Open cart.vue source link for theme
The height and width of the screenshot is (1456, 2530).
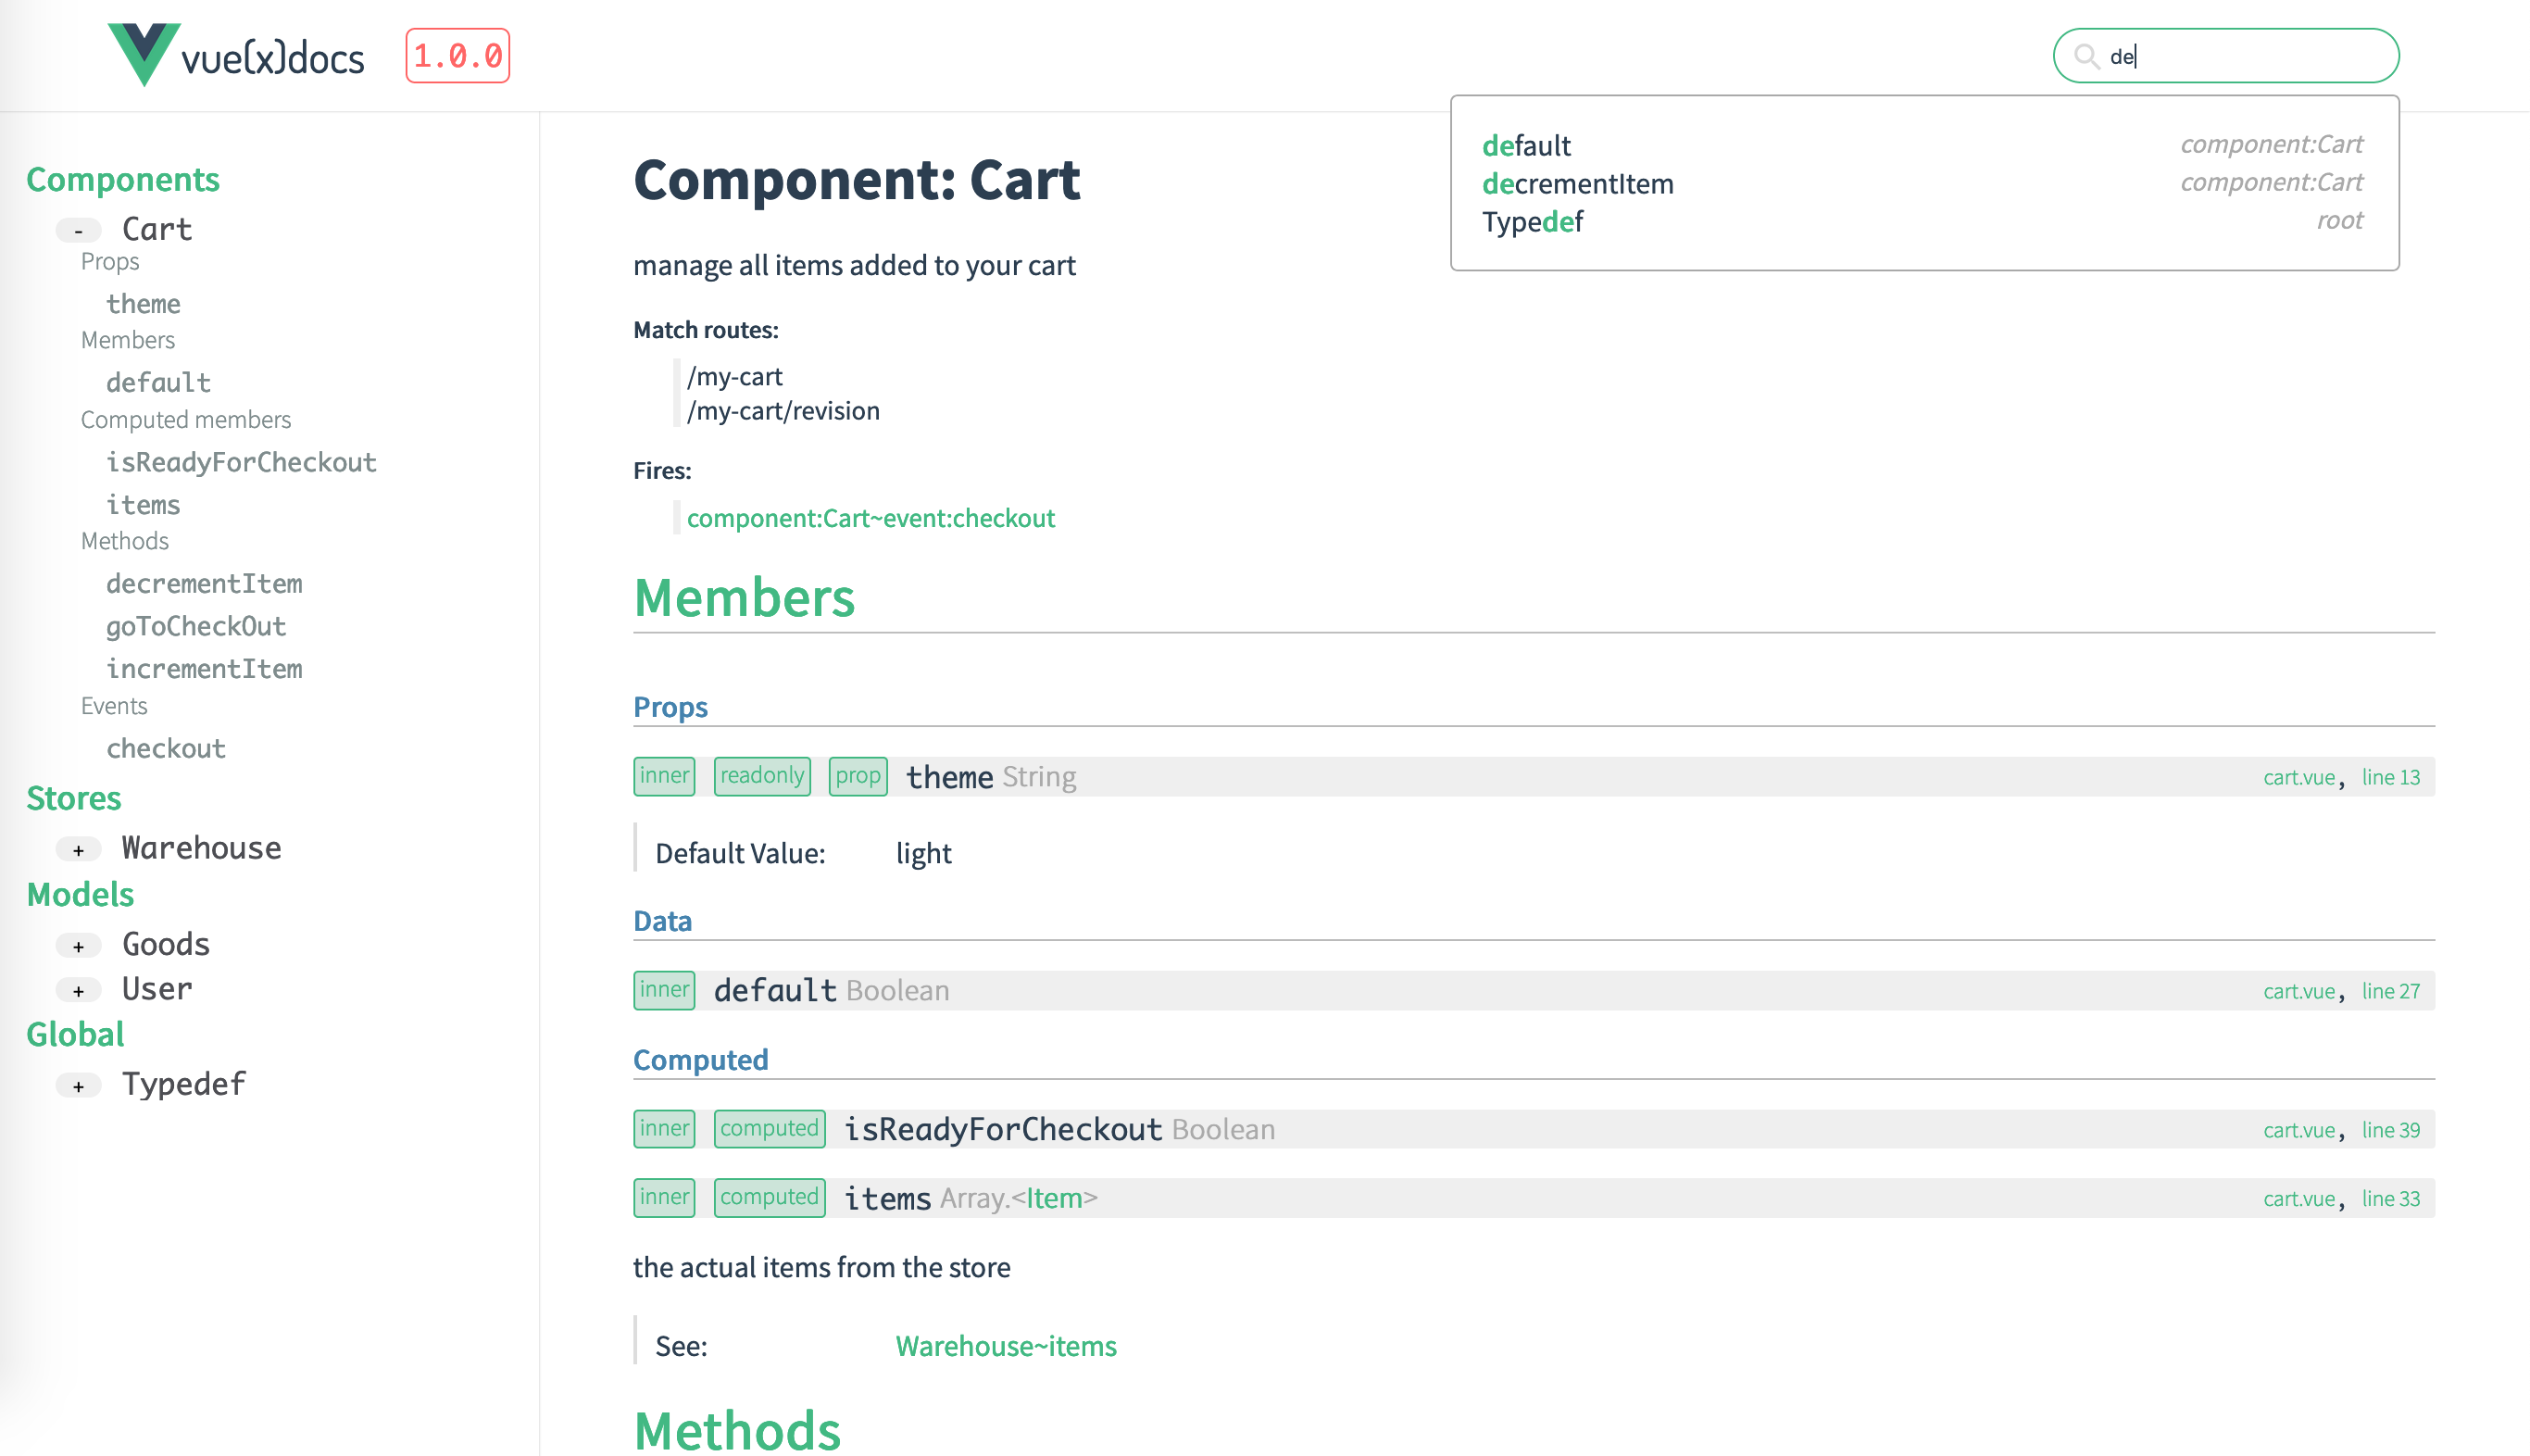(2298, 777)
